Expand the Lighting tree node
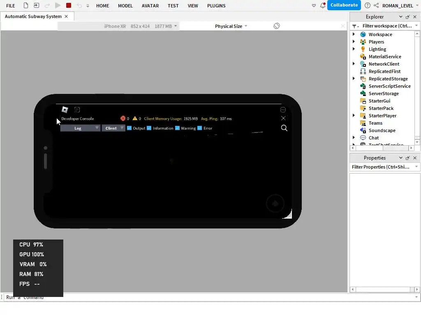Viewport: 421px width, 315px height. point(354,49)
